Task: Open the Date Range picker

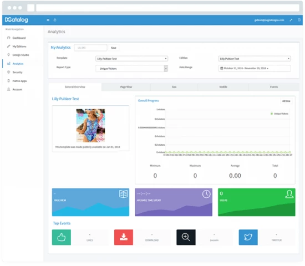Action: click(x=255, y=68)
